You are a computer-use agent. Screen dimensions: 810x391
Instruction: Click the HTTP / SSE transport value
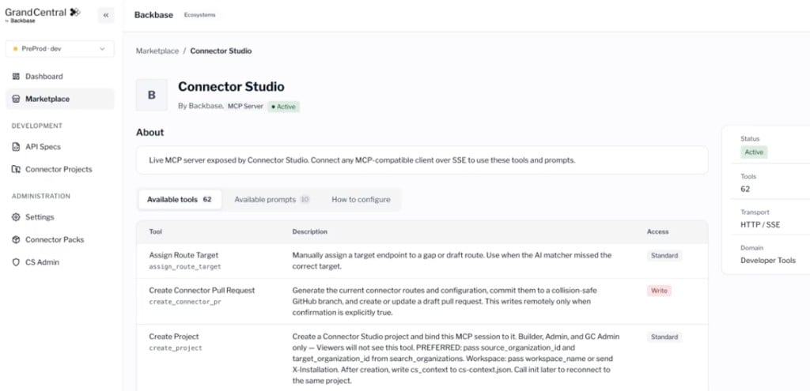(760, 225)
